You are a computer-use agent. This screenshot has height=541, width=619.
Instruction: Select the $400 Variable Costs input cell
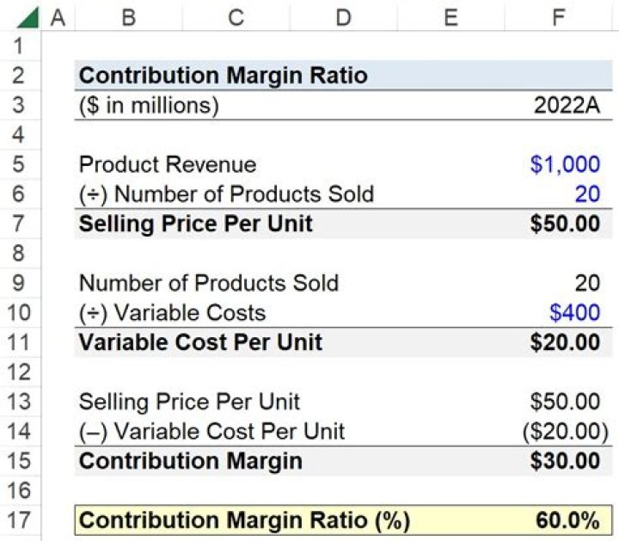coord(574,312)
